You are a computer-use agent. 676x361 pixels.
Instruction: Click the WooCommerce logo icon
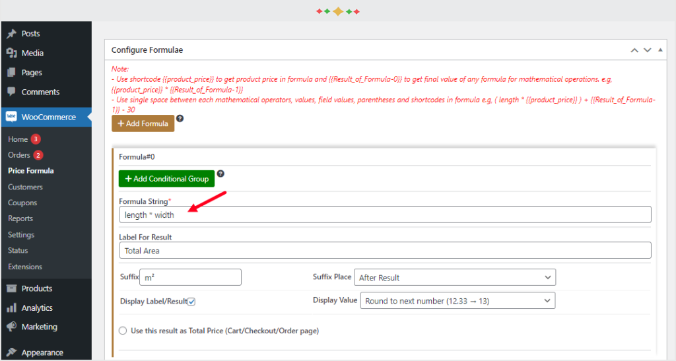point(11,117)
